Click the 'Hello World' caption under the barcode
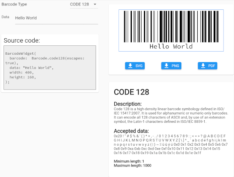This screenshot has height=177, width=234. pos(171,46)
